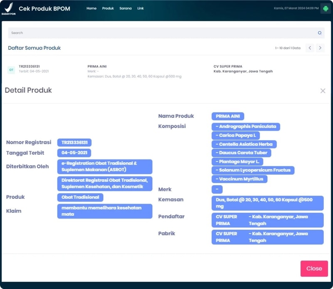Click PRIMA AINI in the product list
This screenshot has width=333, height=289.
(97, 66)
